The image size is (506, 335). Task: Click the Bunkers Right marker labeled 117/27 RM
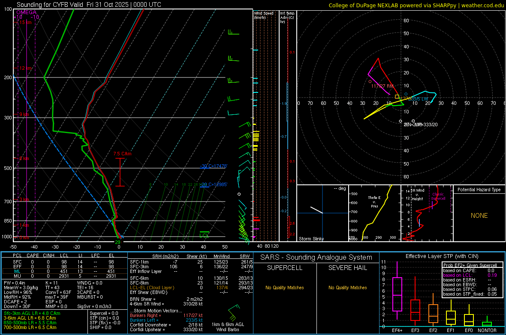tap(370, 82)
